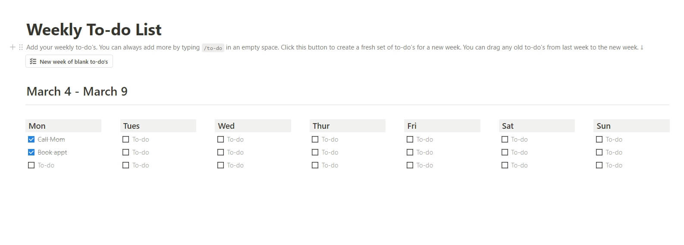Click the March 4 - March 9 heading
The height and width of the screenshot is (245, 684).
pos(77,92)
